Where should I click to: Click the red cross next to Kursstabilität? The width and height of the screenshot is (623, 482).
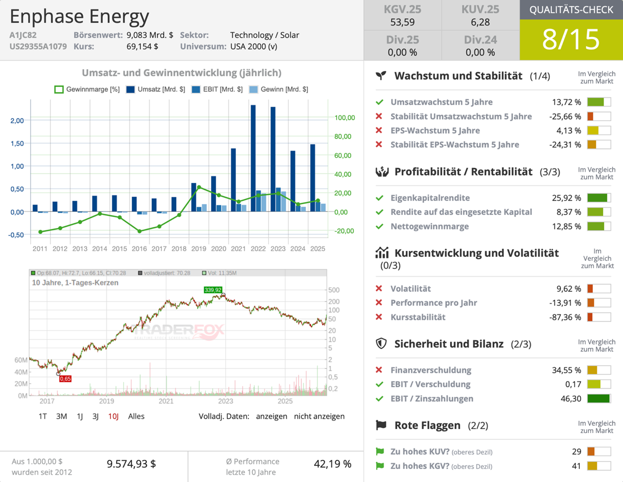(379, 317)
